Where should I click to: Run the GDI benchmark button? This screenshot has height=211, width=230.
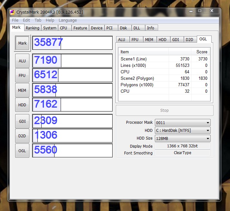(22, 121)
